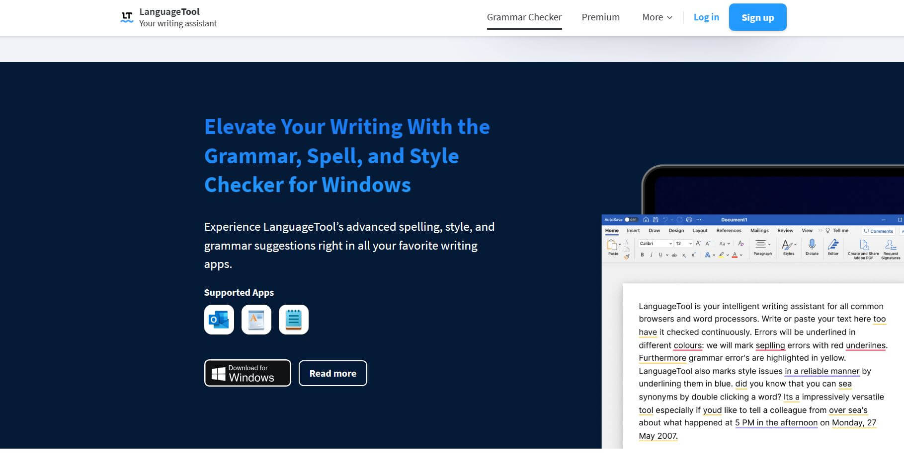
Task: Click the LanguageTool logo icon
Action: pyautogui.click(x=127, y=17)
